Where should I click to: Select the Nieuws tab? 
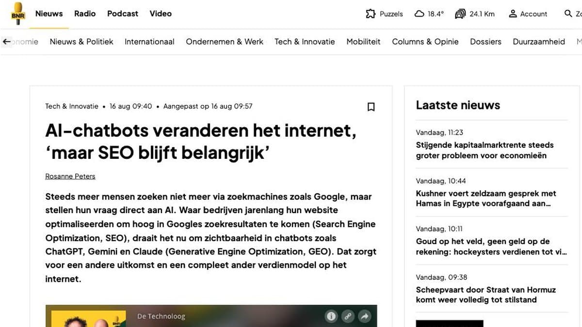pos(49,14)
